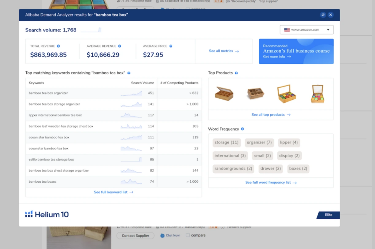Open See all top products

(271, 114)
